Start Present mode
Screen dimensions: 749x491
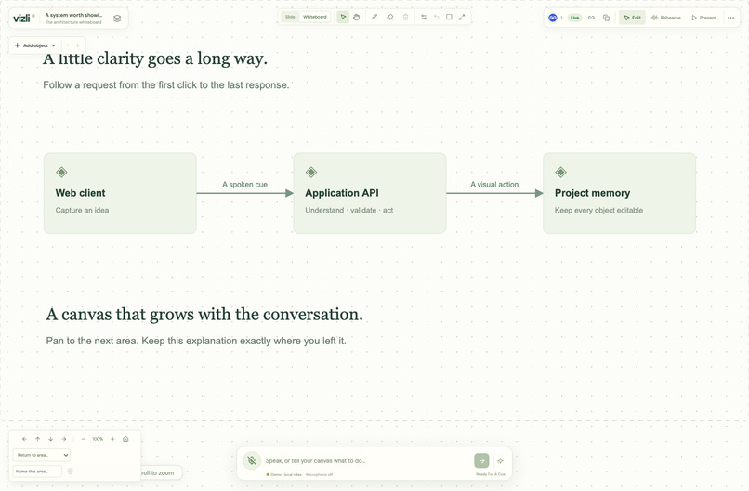704,18
